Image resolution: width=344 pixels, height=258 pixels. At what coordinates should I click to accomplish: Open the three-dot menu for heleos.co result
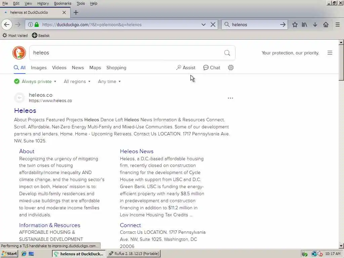coord(230,98)
